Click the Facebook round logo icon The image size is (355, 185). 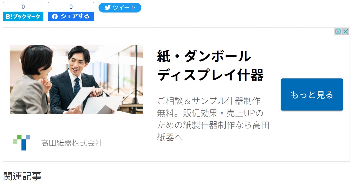click(55, 16)
